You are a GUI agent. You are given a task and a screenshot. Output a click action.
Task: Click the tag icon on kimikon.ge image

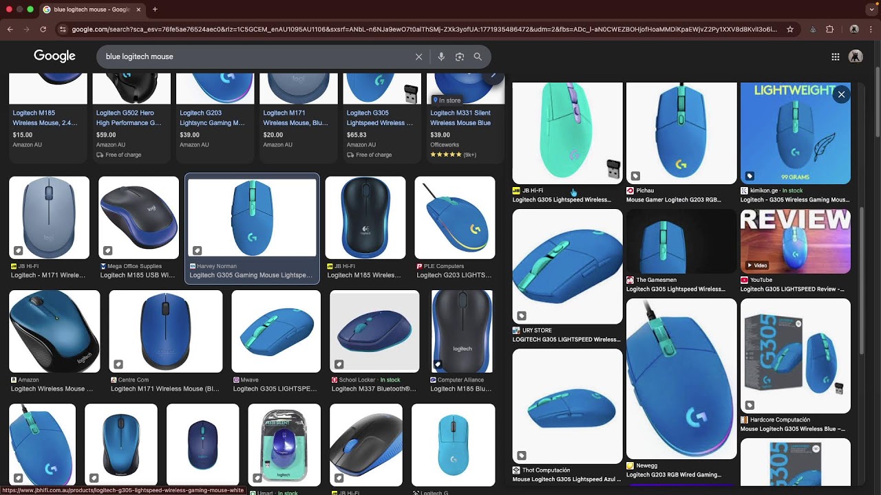tap(750, 176)
